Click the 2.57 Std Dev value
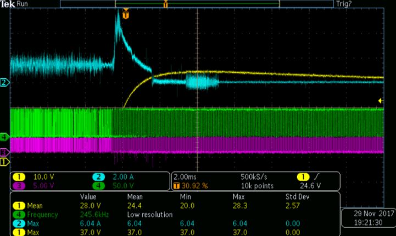 (x=292, y=206)
